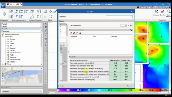Click the down arrow of the floors list
Screen dimensions: 172x97
[x=41, y=31]
